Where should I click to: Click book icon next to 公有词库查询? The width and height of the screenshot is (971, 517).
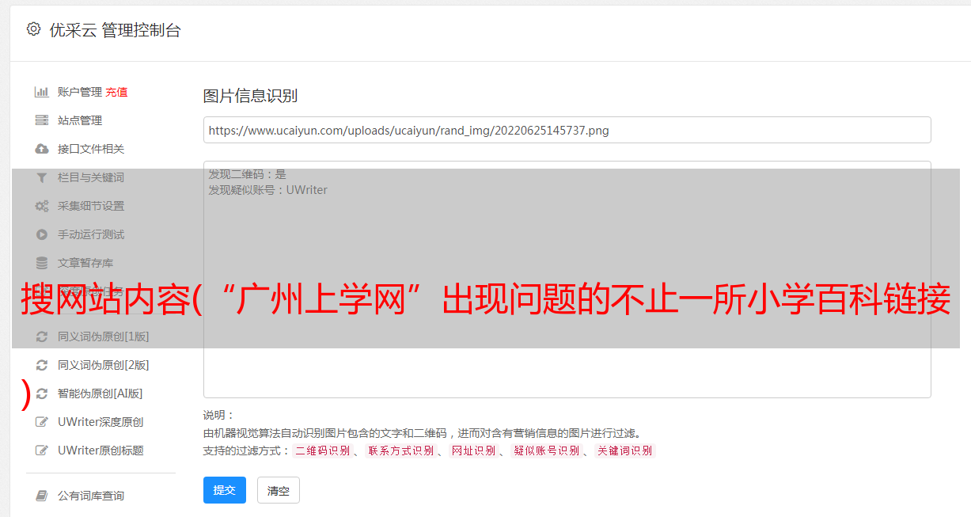pyautogui.click(x=42, y=496)
